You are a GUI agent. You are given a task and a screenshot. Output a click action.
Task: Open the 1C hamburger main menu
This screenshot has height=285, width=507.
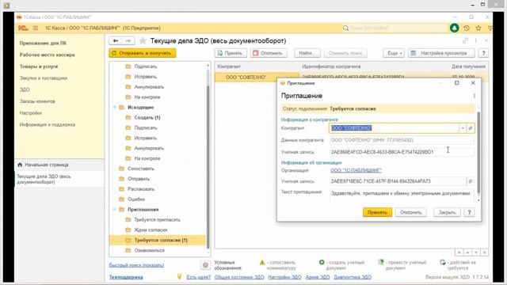36,28
